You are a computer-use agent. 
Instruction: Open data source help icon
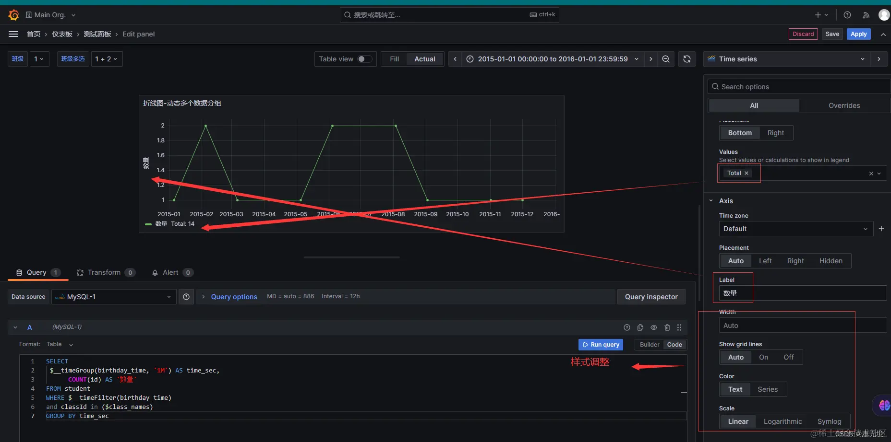(186, 297)
